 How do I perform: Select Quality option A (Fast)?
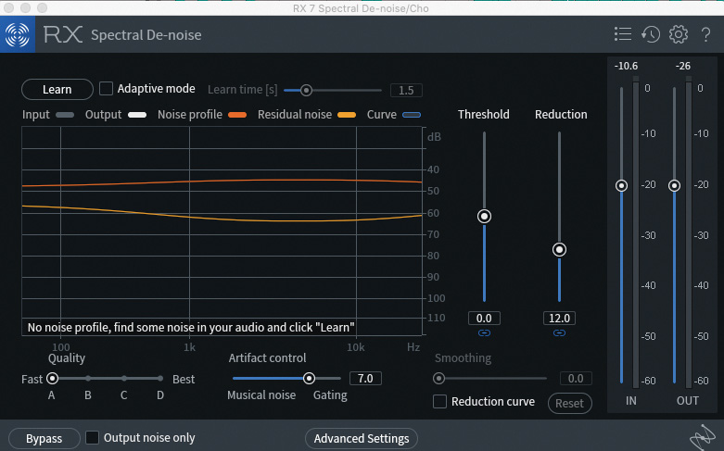[x=52, y=379]
